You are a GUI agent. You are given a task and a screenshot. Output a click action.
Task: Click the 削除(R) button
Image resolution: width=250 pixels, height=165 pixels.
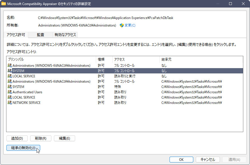[x=41, y=138]
